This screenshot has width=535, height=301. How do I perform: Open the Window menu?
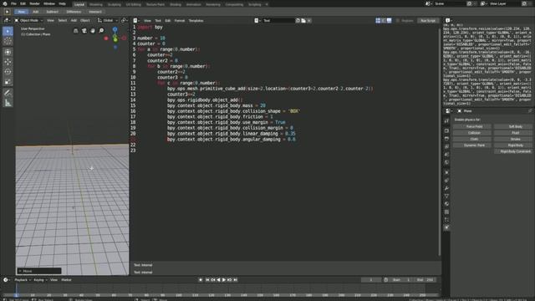click(49, 3)
